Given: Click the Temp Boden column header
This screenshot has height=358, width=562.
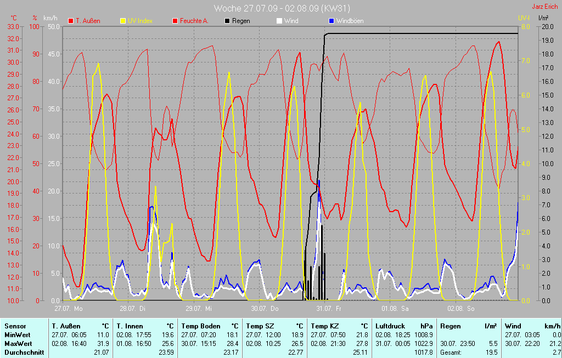Looking at the screenshot, I should [197, 326].
